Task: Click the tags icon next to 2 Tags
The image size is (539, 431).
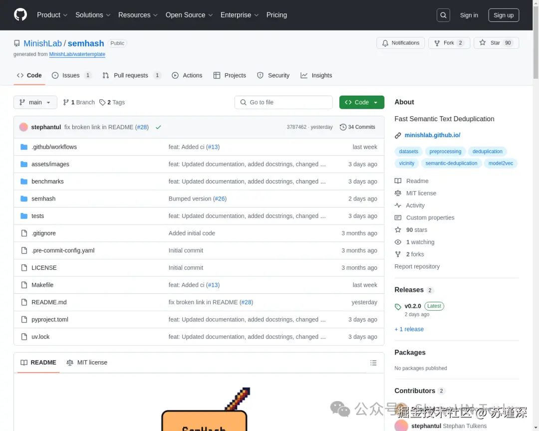Action: point(102,102)
